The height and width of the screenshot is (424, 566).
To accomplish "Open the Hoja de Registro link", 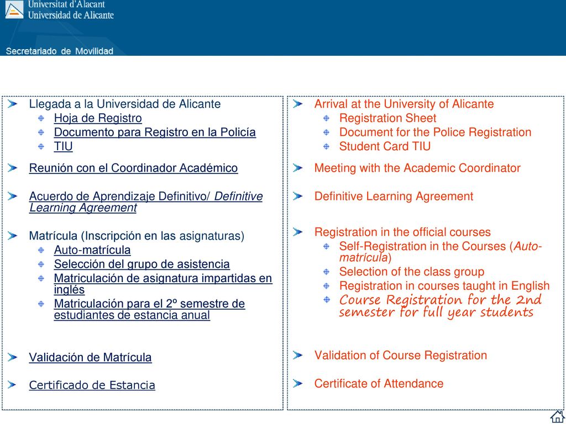I will [x=98, y=118].
